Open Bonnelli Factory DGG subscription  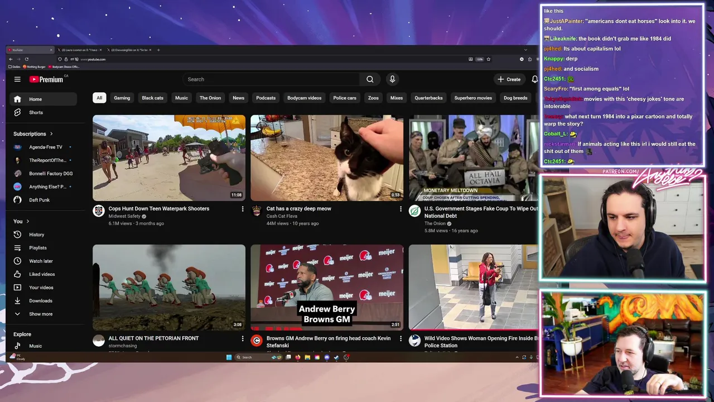(x=44, y=174)
